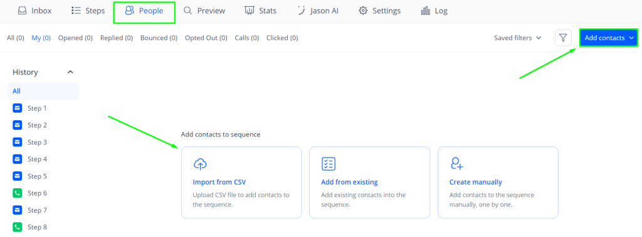Switch to the Inbox tab

tap(34, 11)
